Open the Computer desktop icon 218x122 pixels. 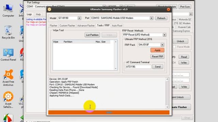[8, 11]
